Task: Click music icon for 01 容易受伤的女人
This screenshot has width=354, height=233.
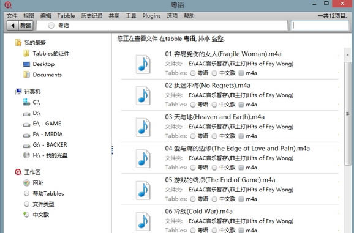Action: [x=143, y=64]
